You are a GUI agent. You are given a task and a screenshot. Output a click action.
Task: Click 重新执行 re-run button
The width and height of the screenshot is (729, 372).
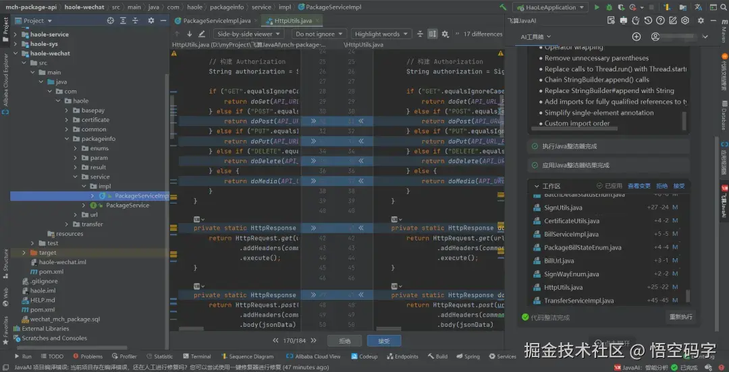[680, 317]
